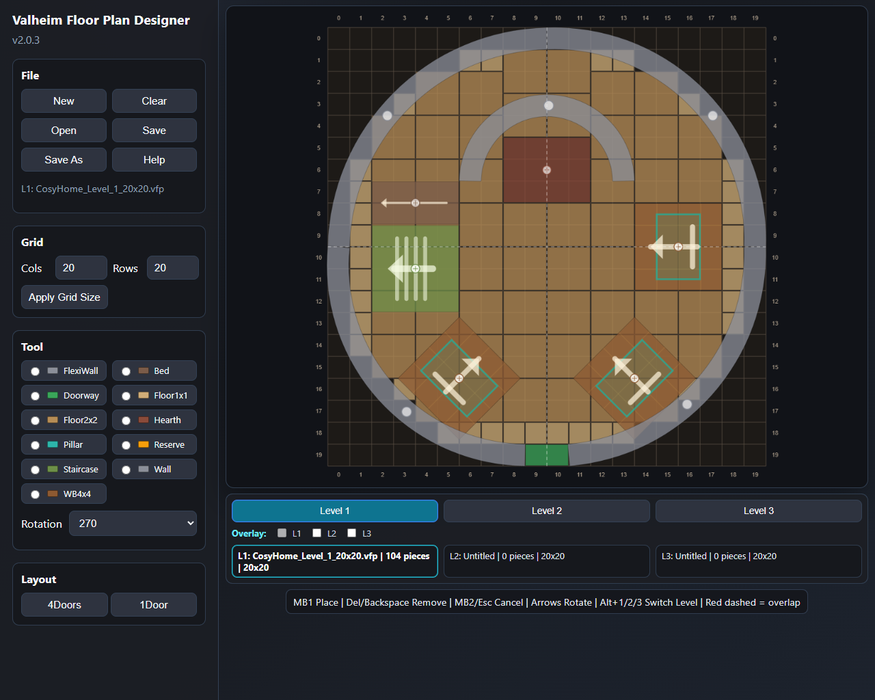Click the v2.0.3 version text
875x700 pixels.
(x=26, y=40)
